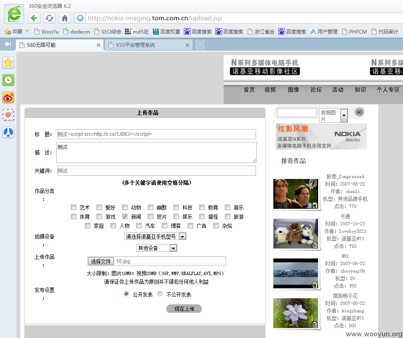Open the N81 video thumbnail
403x338 pixels.
point(296,273)
